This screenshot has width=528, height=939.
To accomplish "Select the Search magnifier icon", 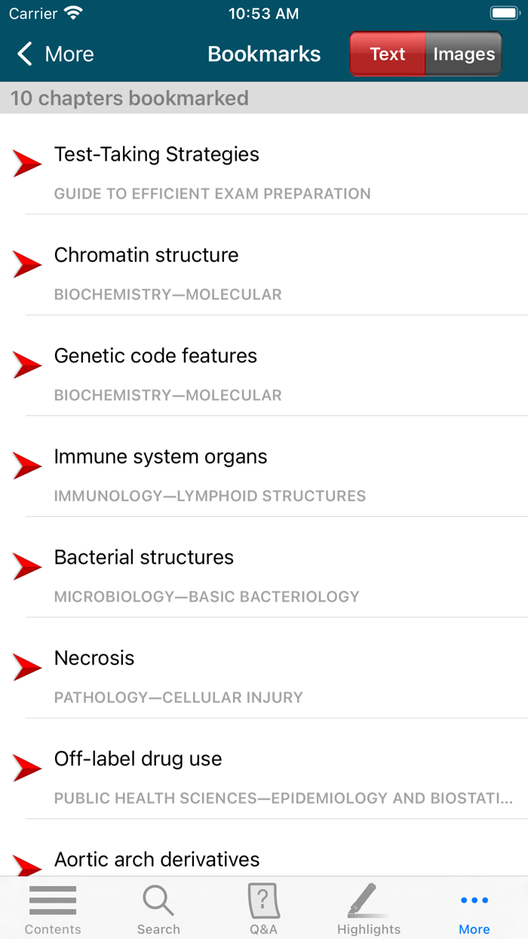I will pyautogui.click(x=158, y=908).
